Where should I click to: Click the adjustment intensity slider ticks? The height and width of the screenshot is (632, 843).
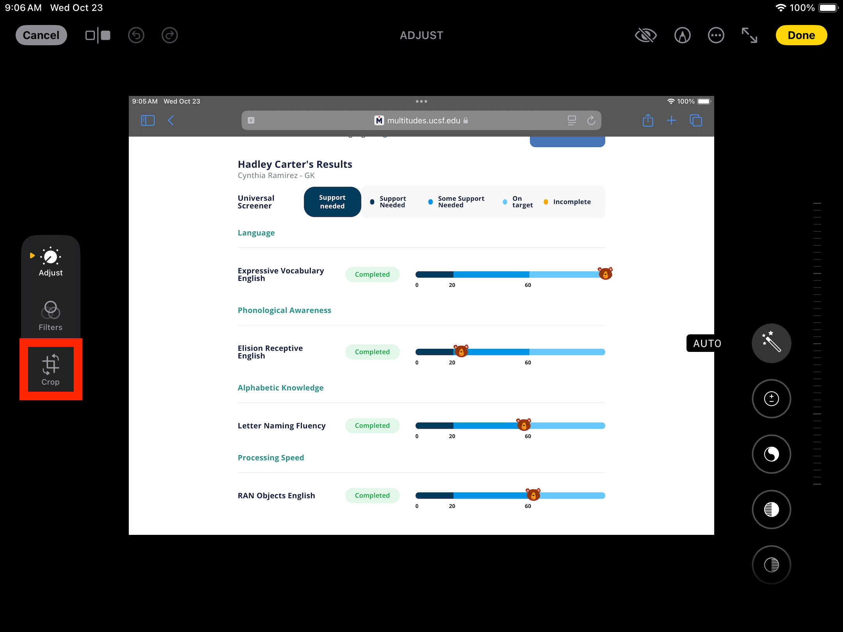(x=817, y=344)
